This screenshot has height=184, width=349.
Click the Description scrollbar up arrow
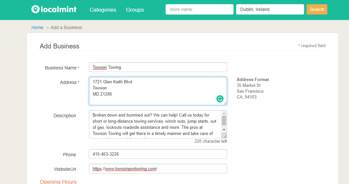224,113
